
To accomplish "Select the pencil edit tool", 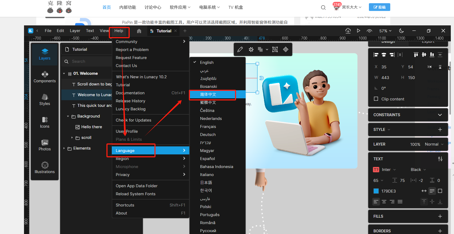I will click(x=240, y=49).
